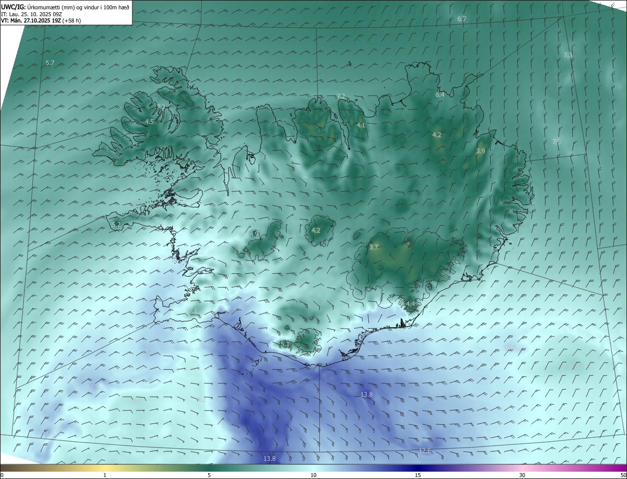
Task: Click the faint 9.2 value label
Action: click(201, 400)
